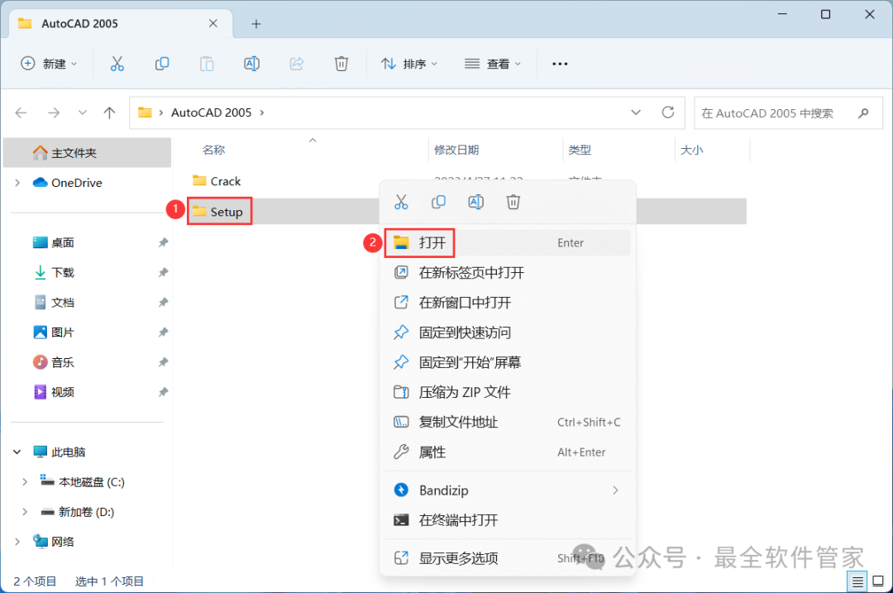Click the toolbar Rename icon
The image size is (893, 593).
[x=251, y=64]
